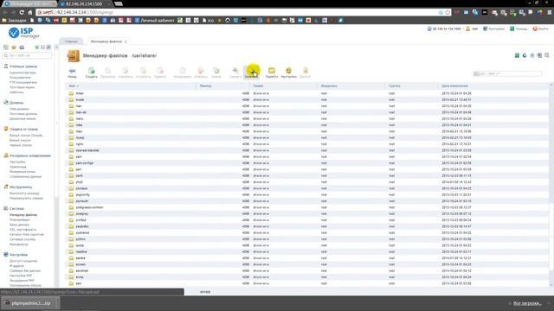Open Настройки link in top header
This screenshot has height=311, width=554.
click(x=496, y=29)
